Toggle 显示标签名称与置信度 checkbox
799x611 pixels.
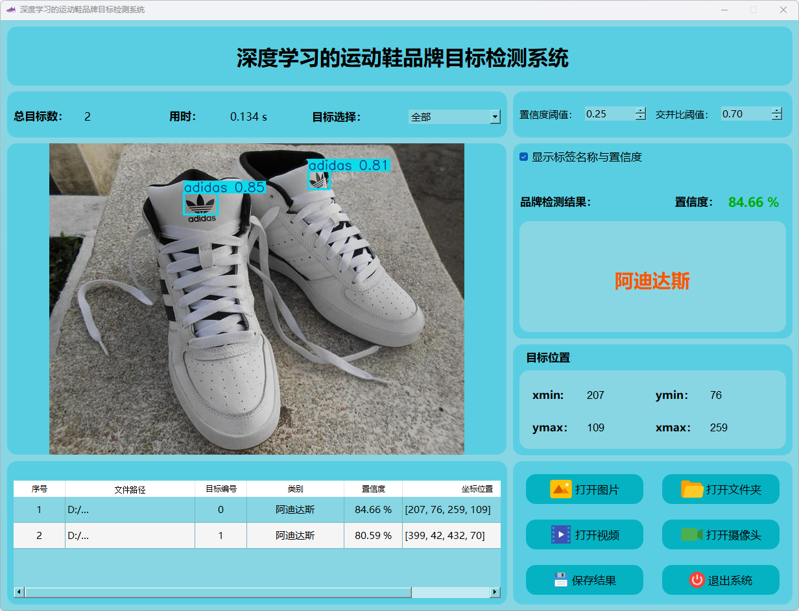(524, 157)
